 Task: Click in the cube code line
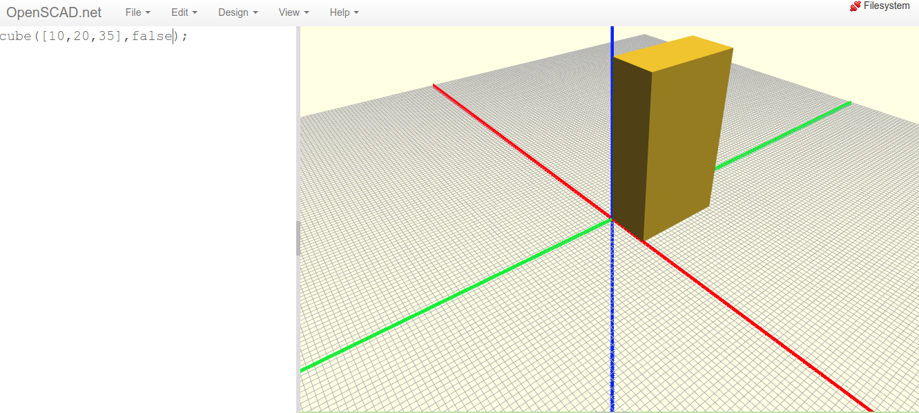pos(94,36)
